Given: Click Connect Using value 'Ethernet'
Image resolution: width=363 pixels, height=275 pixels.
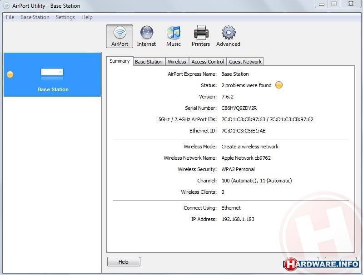Looking at the screenshot, I should tap(231, 208).
